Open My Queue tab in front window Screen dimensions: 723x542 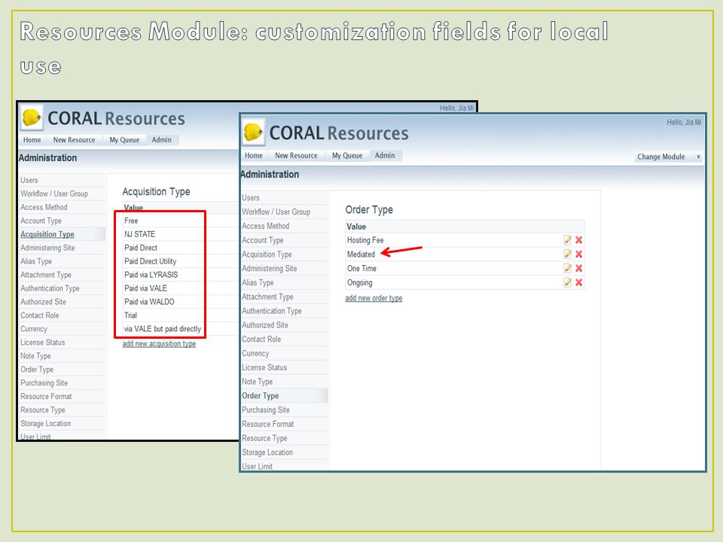tap(347, 156)
